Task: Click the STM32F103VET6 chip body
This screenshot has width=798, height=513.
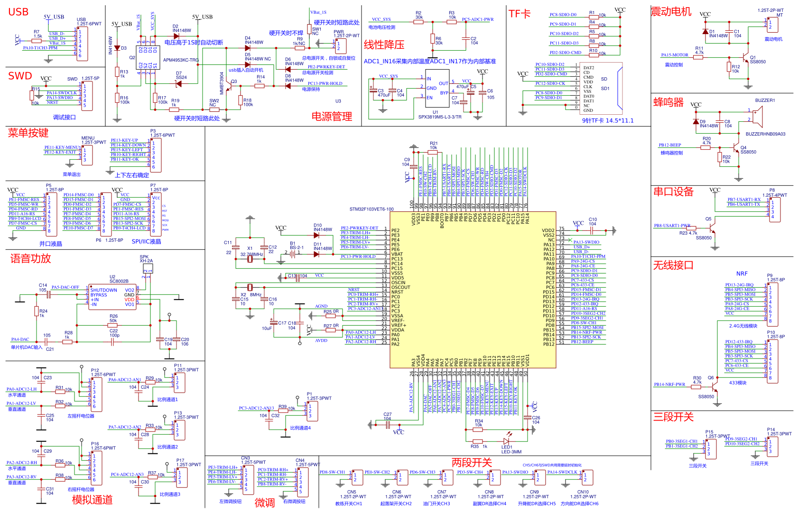Action: (473, 290)
